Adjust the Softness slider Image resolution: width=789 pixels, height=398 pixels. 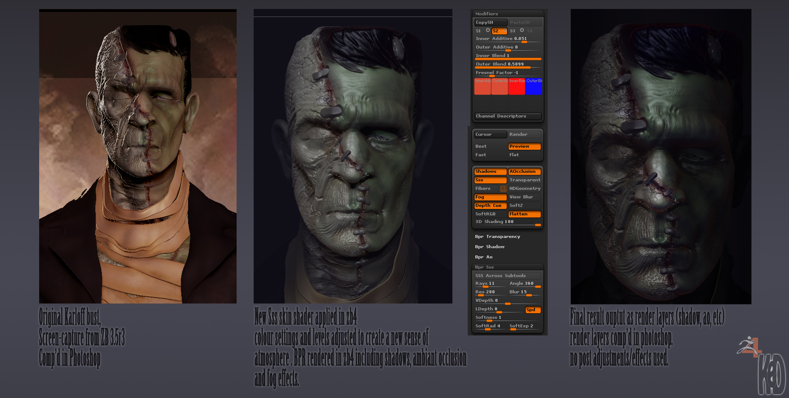(x=508, y=318)
